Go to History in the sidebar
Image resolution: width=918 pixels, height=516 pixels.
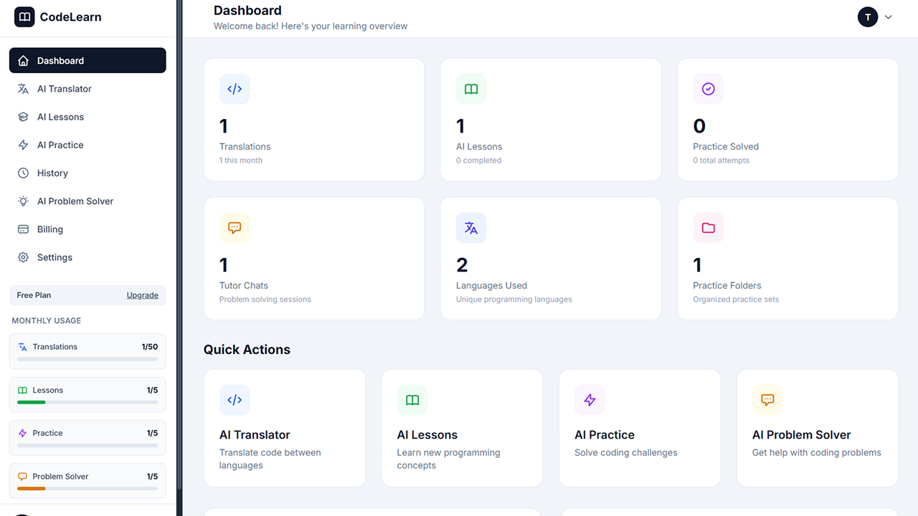[52, 173]
